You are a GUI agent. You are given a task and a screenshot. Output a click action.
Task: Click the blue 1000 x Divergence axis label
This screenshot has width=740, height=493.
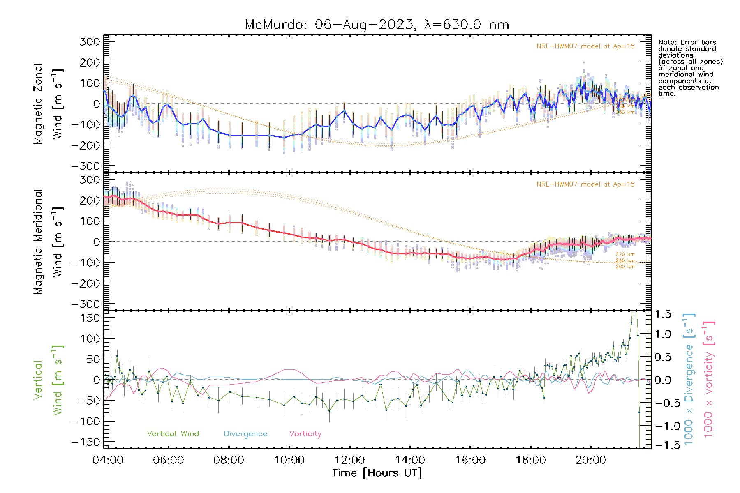pyautogui.click(x=689, y=380)
